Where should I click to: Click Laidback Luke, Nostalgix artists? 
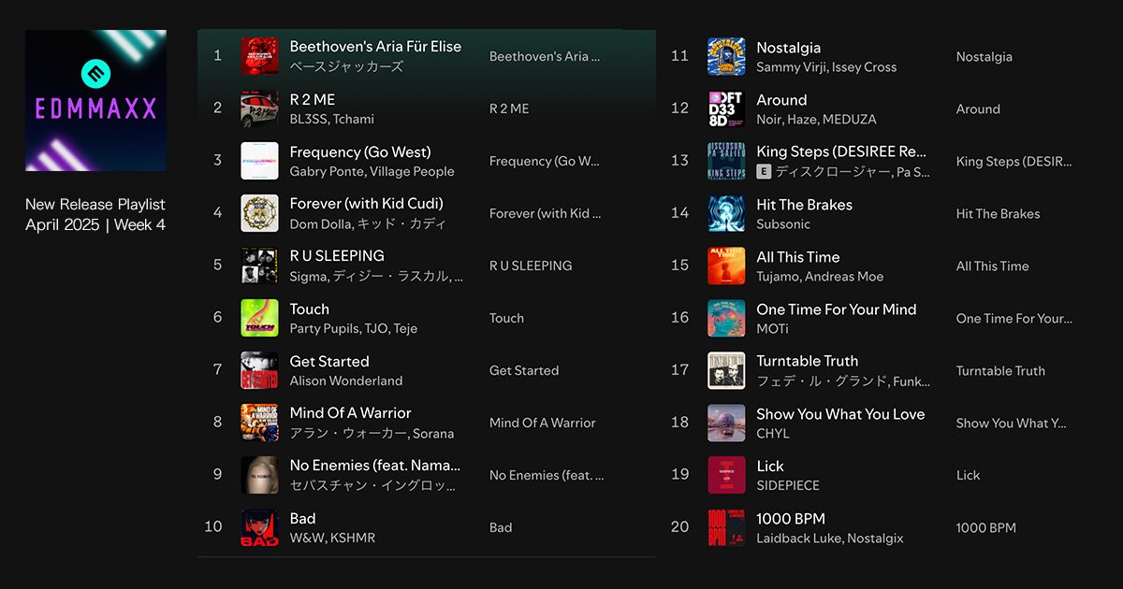coord(830,539)
